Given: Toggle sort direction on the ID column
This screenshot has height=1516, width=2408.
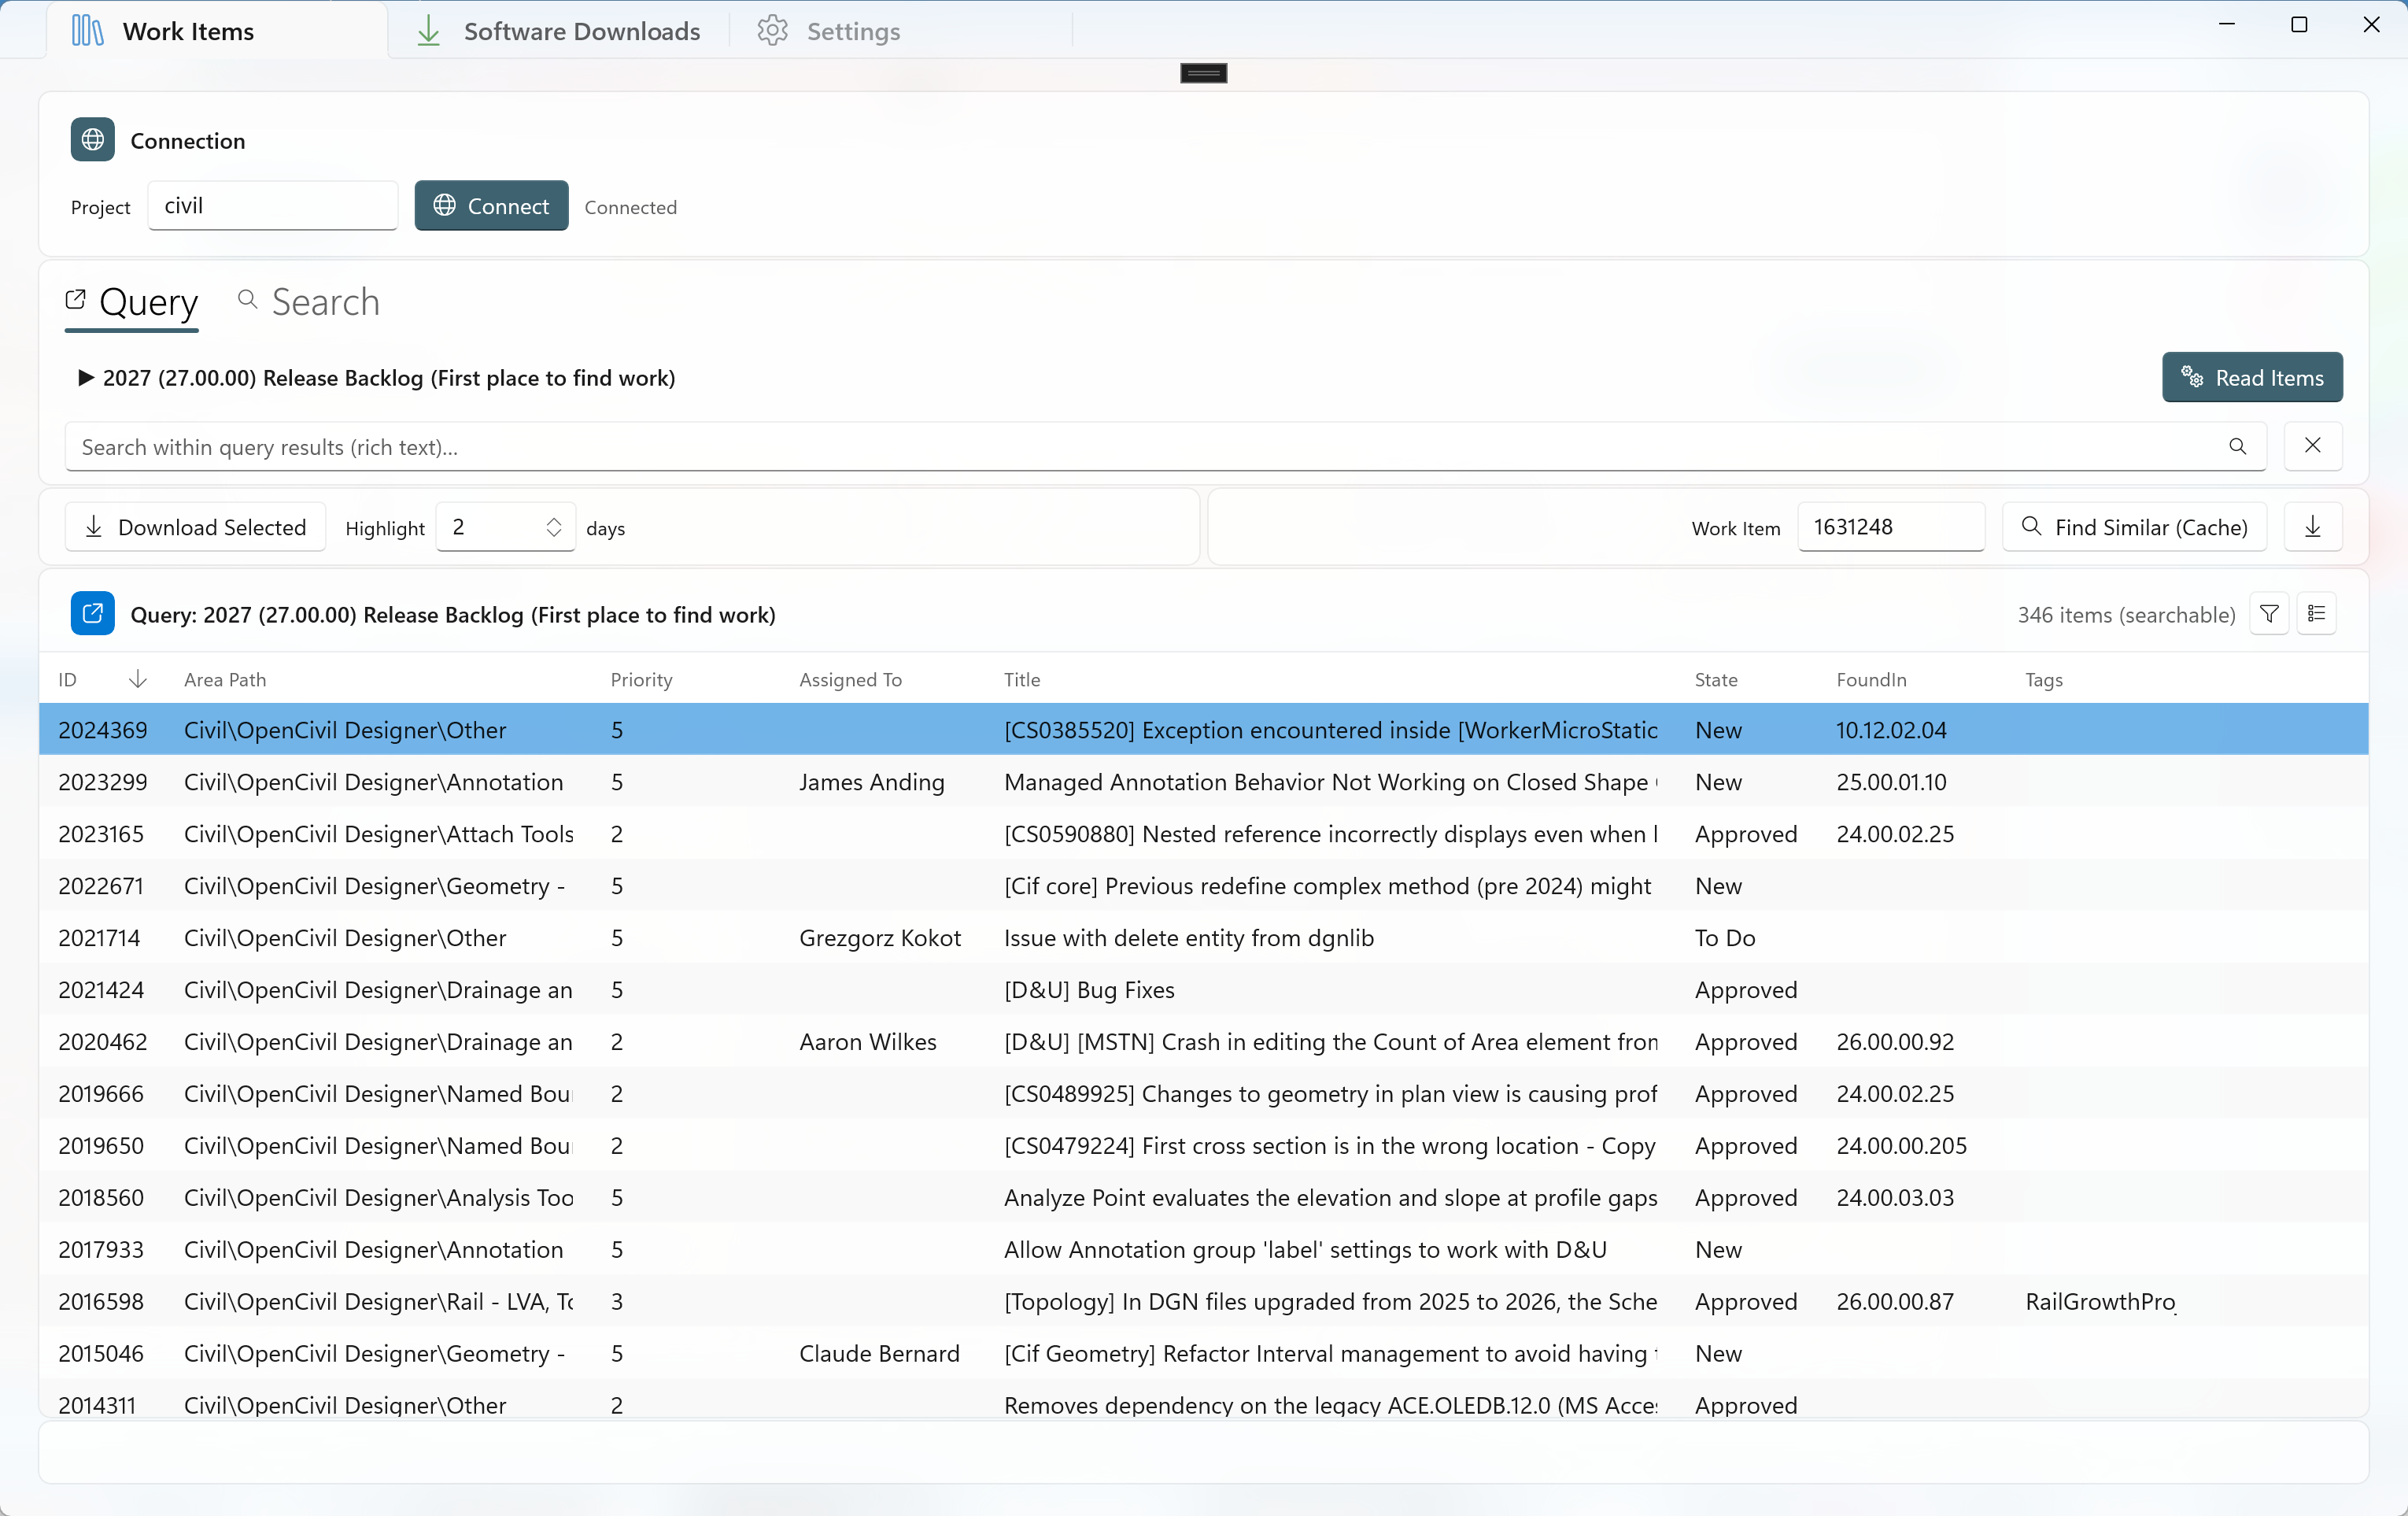Looking at the screenshot, I should [x=138, y=679].
